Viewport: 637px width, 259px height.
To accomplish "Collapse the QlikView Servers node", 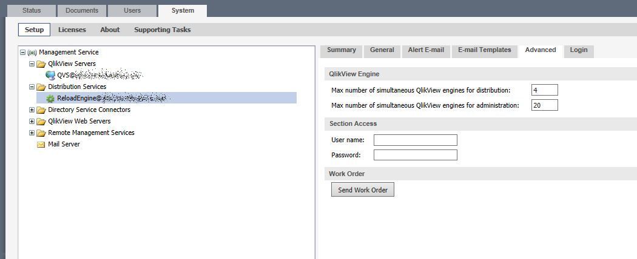I will (32, 64).
